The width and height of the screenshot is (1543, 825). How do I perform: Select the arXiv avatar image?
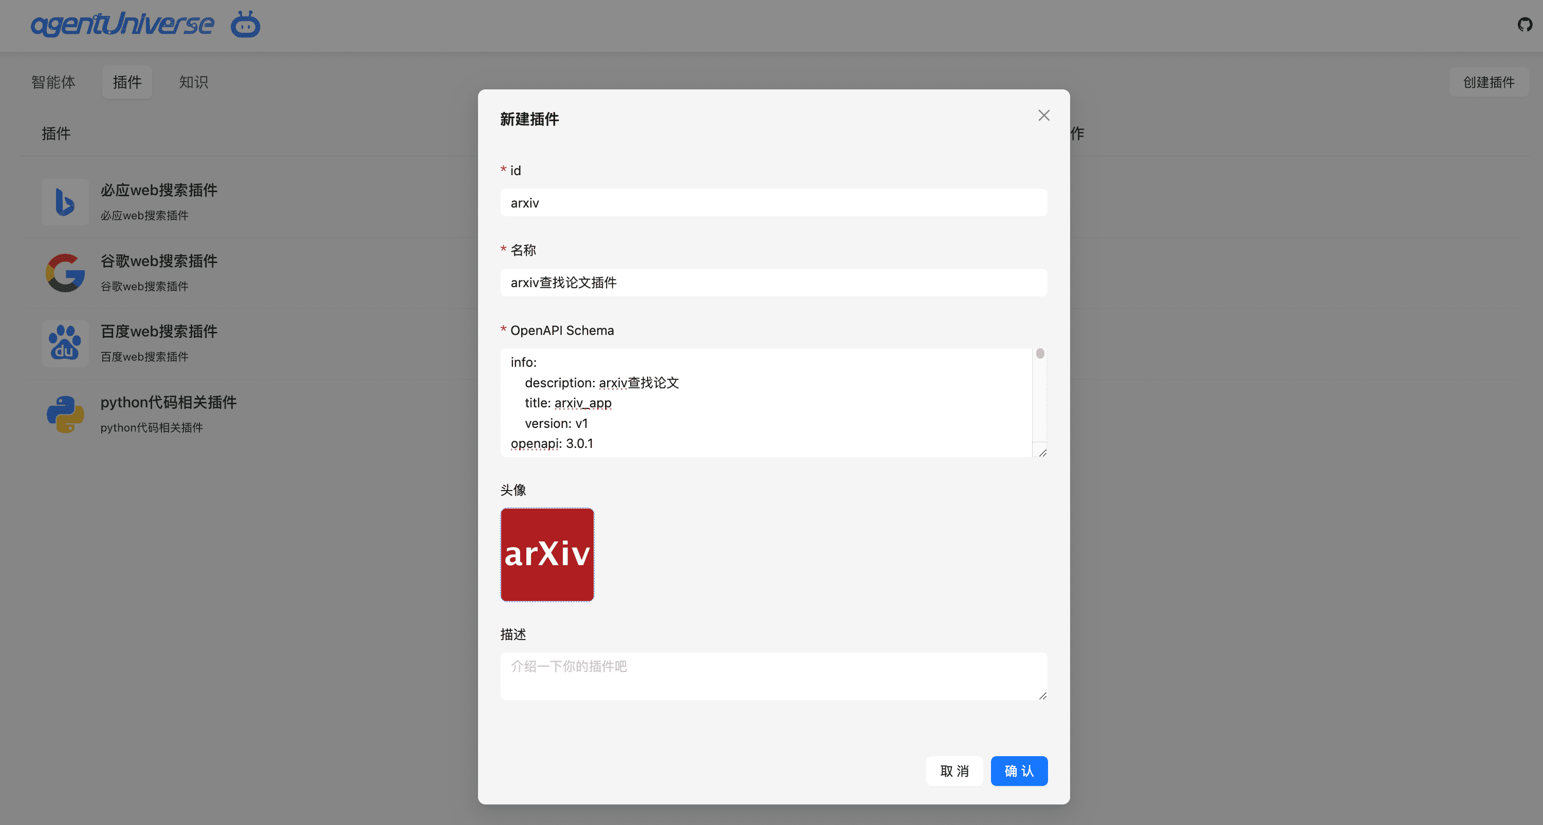[547, 554]
